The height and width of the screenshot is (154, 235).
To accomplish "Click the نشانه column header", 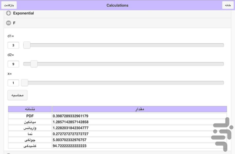I will 30,109.
